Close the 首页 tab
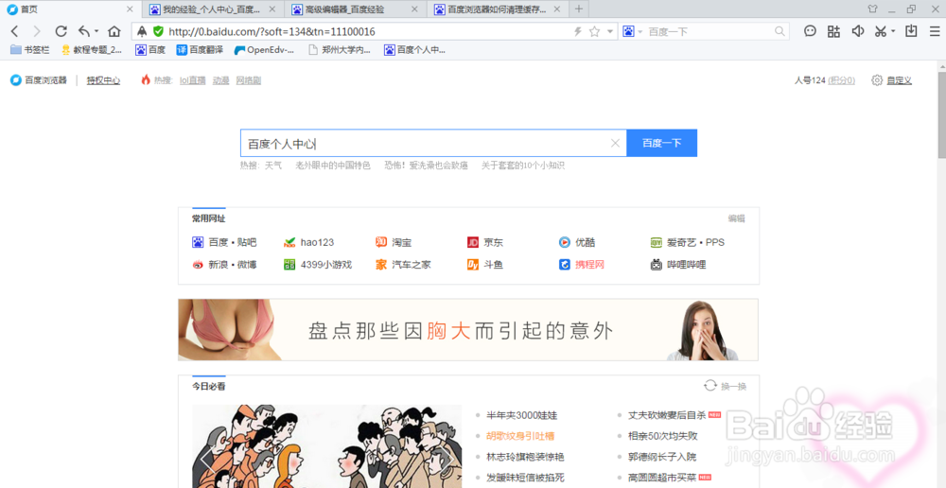The width and height of the screenshot is (946, 488). (x=130, y=9)
